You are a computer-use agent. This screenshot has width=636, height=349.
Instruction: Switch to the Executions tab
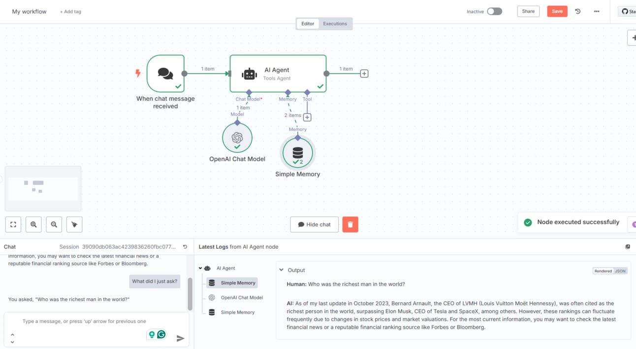(335, 24)
